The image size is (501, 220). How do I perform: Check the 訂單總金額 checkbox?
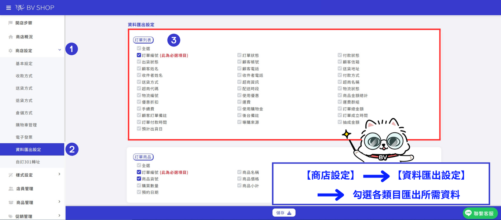click(340, 109)
